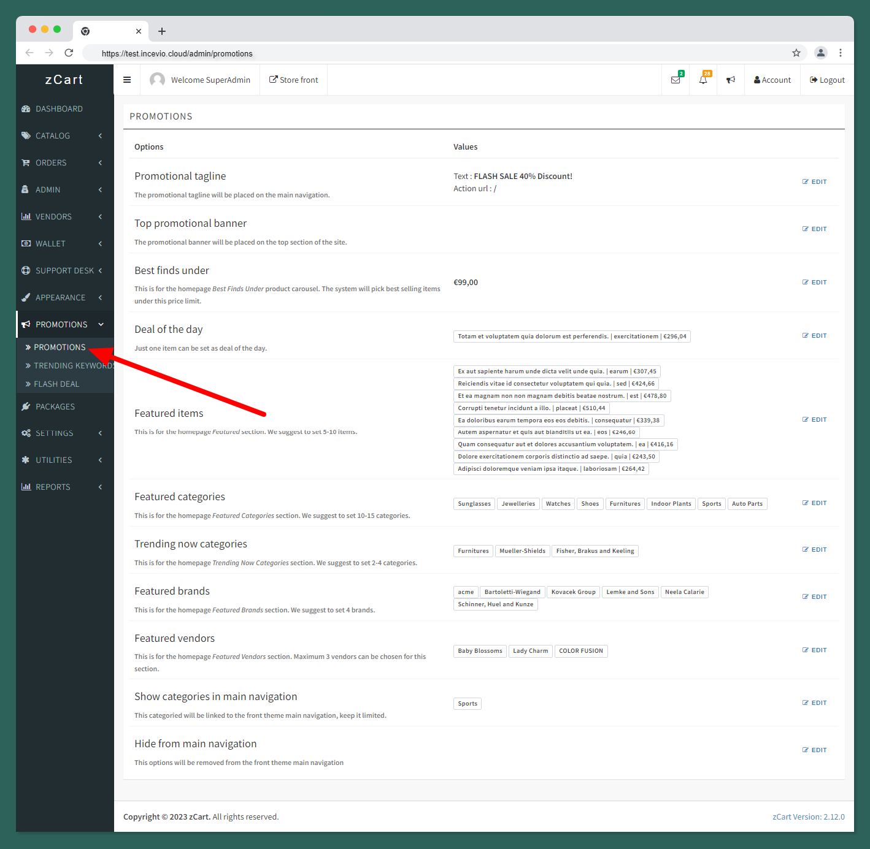Open a new browser tab
Viewport: 870px width, 849px height.
click(162, 31)
